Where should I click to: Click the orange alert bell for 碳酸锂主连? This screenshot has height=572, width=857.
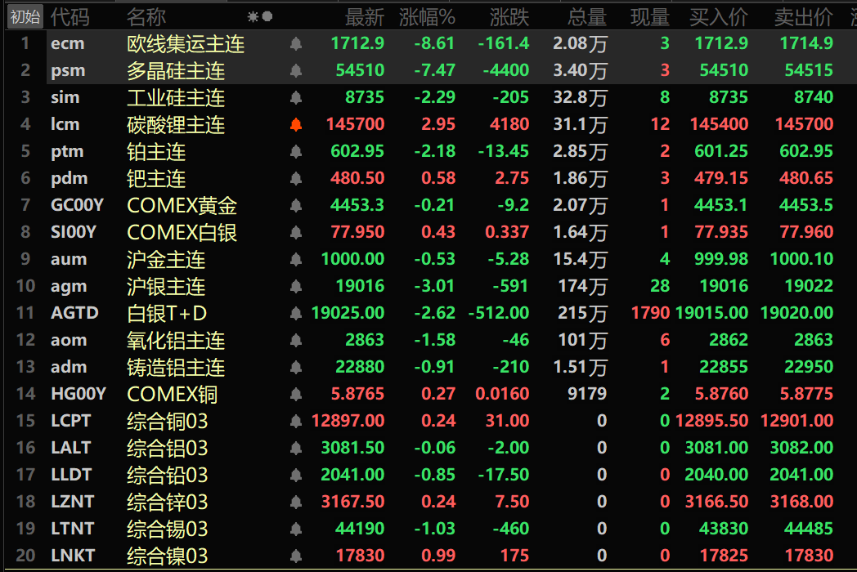pyautogui.click(x=296, y=125)
